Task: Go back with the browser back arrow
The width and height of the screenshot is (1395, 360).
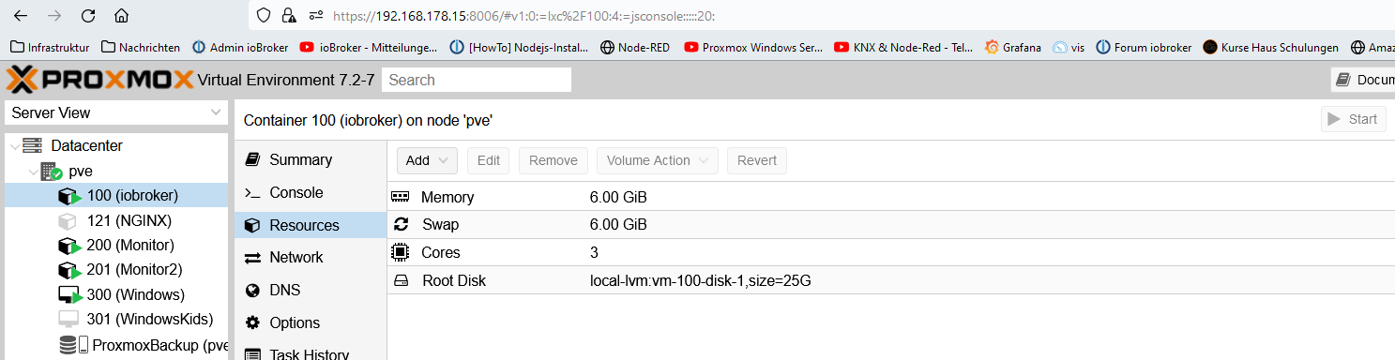Action: coord(21,16)
